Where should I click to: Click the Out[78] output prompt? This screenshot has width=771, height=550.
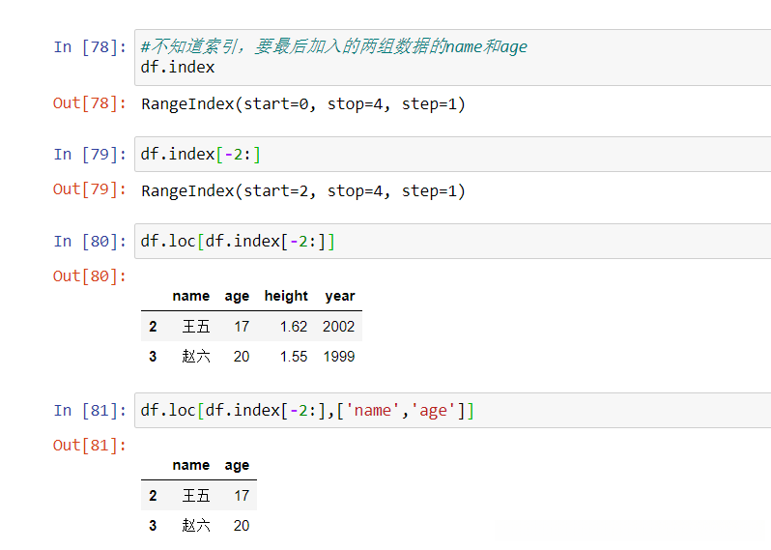click(90, 103)
